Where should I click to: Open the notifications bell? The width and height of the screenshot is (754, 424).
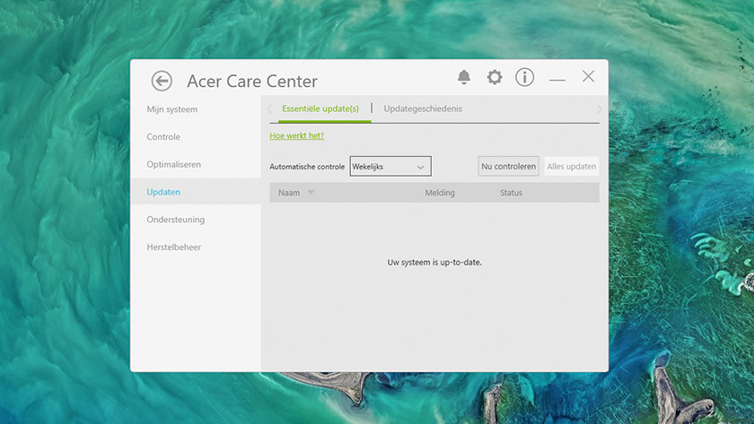[464, 77]
